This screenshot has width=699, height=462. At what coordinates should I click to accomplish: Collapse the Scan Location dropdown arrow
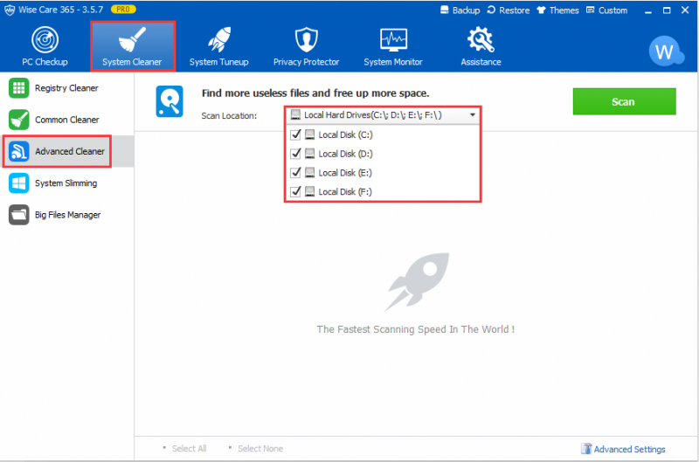coord(473,115)
